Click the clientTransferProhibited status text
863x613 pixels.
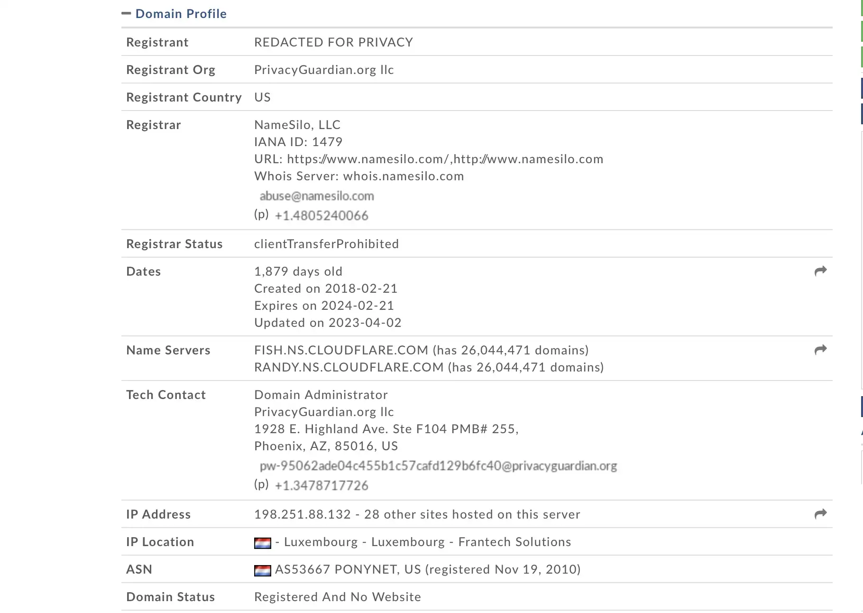[x=327, y=244]
